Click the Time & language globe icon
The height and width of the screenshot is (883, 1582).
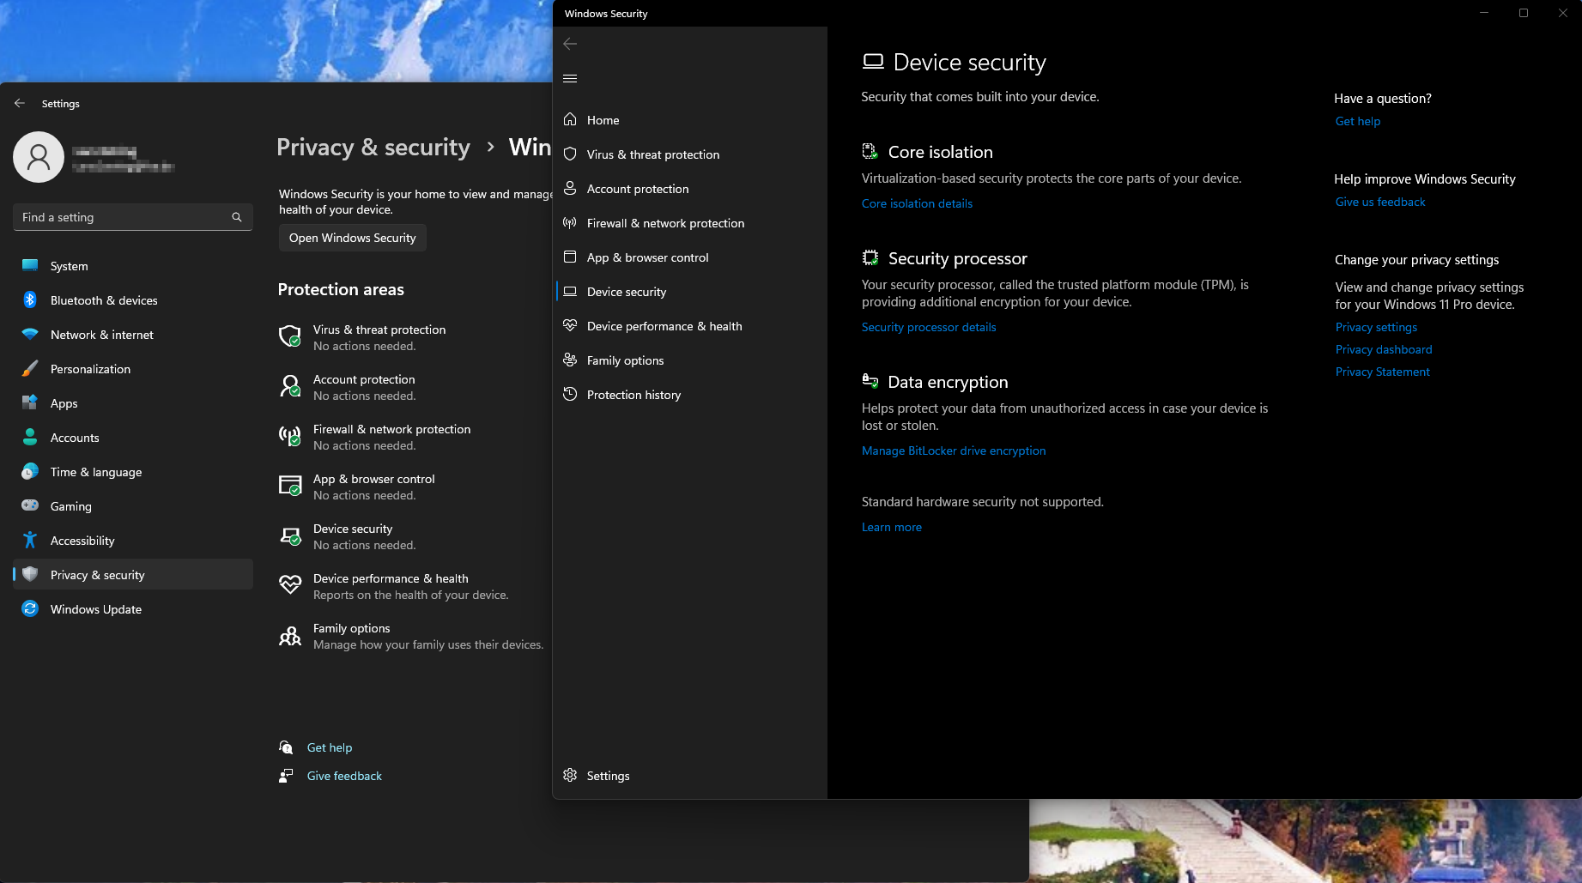[x=30, y=471]
